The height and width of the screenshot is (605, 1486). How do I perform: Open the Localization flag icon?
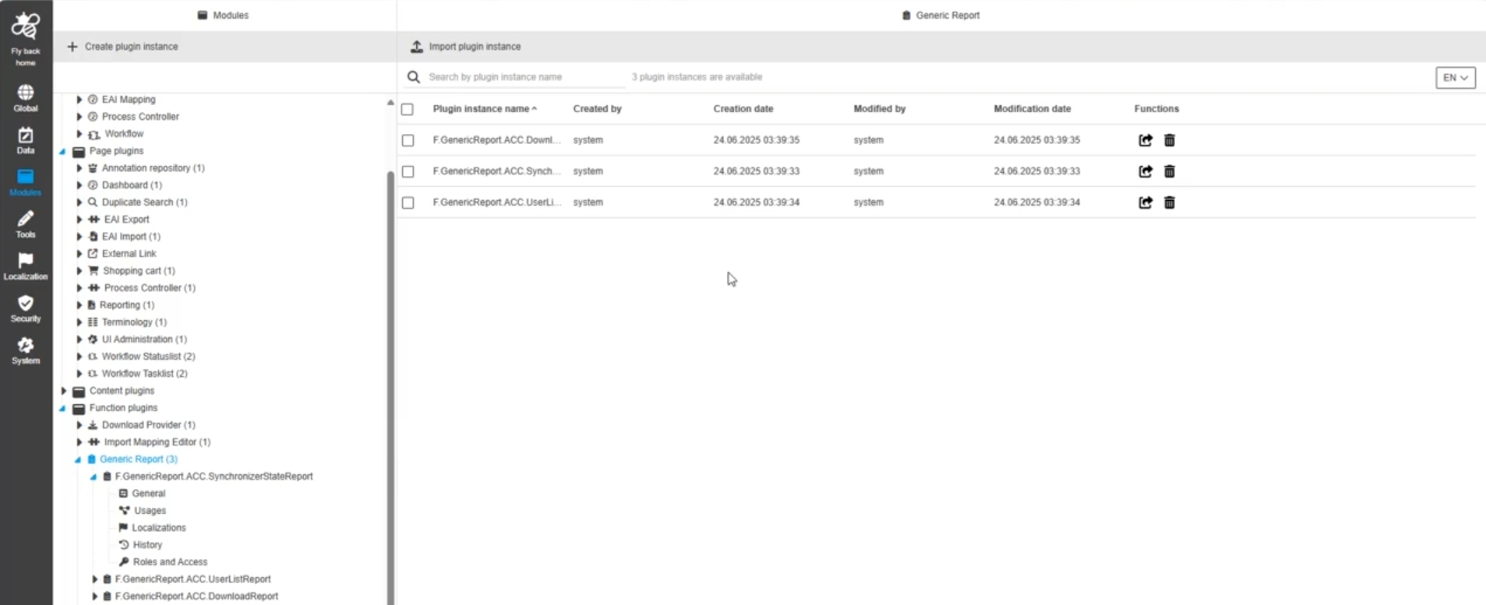26,266
